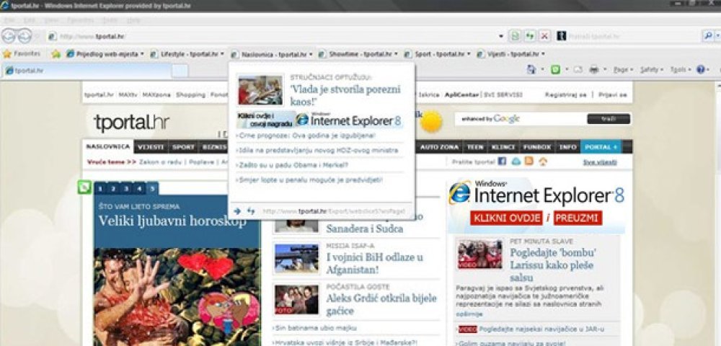Viewport: 721px width, 346px height.
Task: Stop loading with the red X icon
Action: pos(545,36)
